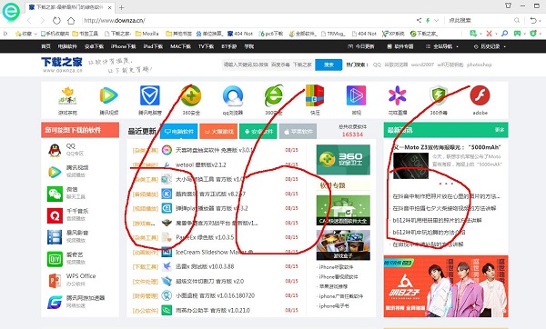
Task: Click the QQ penguin icon in sidebar
Action: point(55,150)
